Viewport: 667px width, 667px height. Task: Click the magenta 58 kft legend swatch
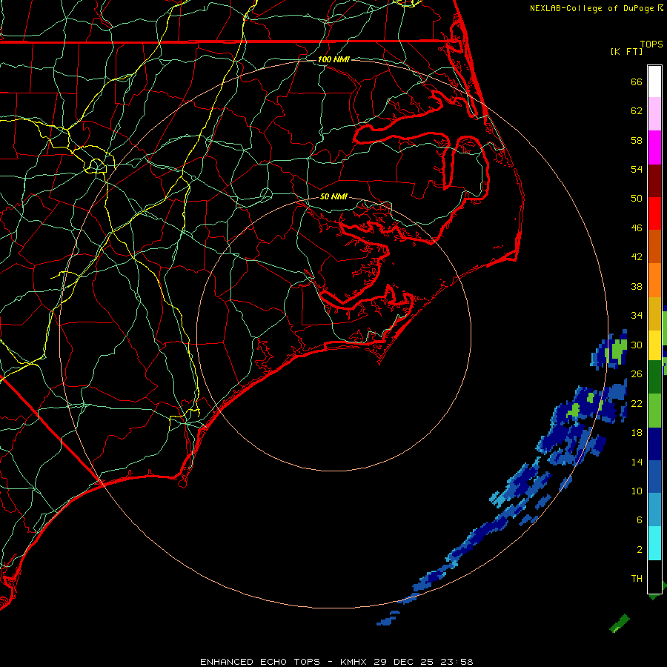(654, 147)
